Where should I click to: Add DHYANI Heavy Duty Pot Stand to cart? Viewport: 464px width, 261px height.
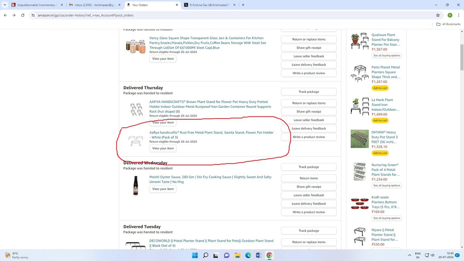coord(380,153)
